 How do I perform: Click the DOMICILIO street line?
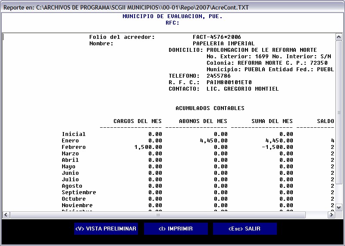pyautogui.click(x=243, y=50)
